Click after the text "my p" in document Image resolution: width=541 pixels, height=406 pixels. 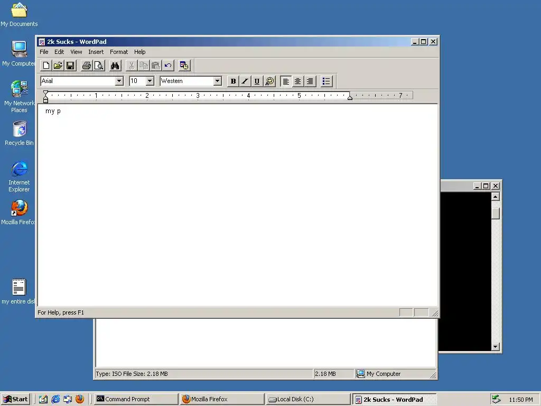61,111
